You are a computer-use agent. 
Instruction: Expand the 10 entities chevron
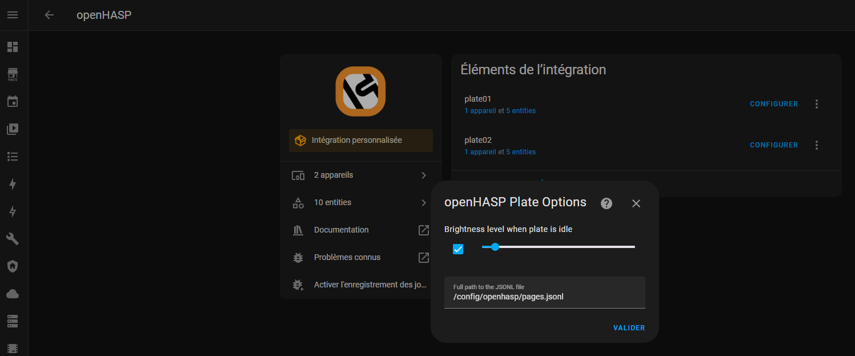424,203
